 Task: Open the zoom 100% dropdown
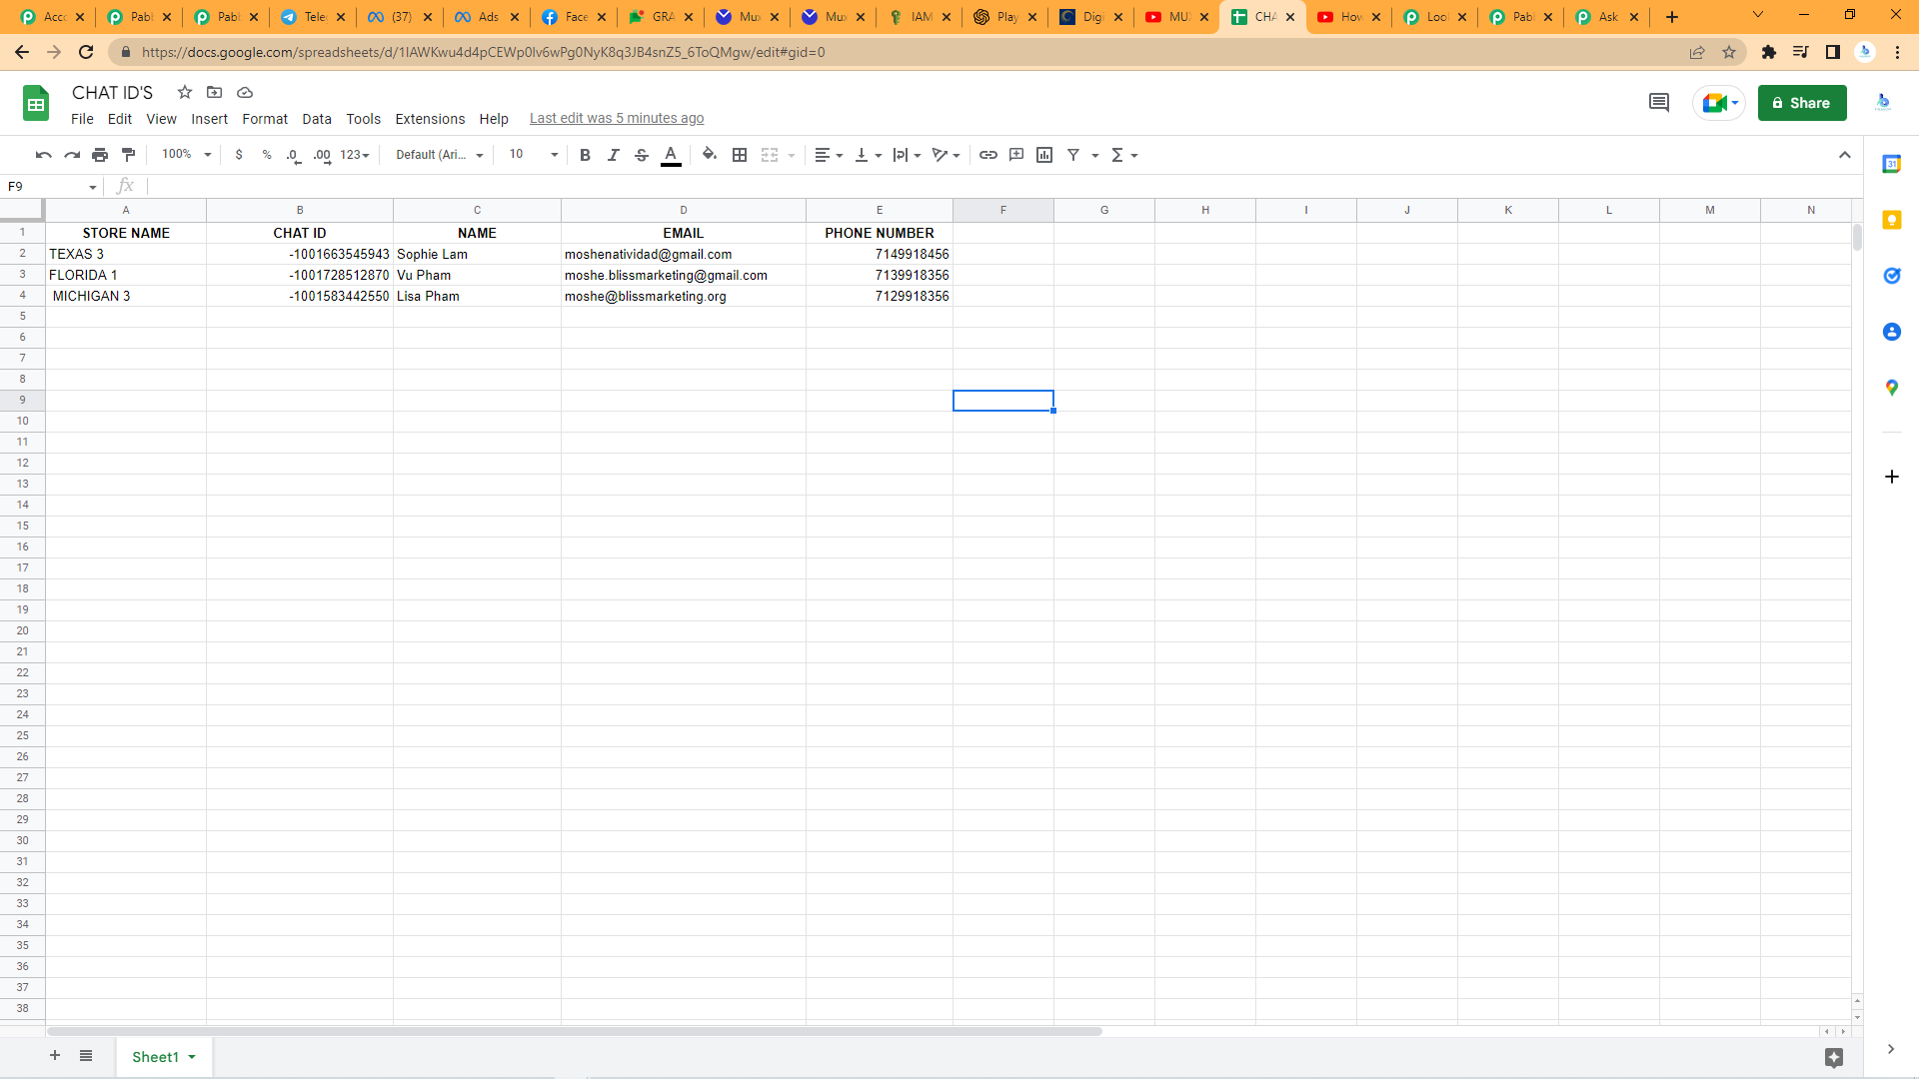pos(187,155)
